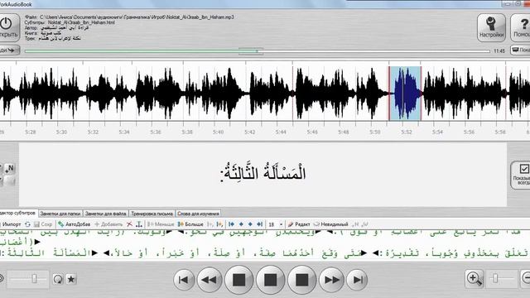Click the fast-forward double-arrow button
This screenshot has height=298, width=530.
[331, 280]
